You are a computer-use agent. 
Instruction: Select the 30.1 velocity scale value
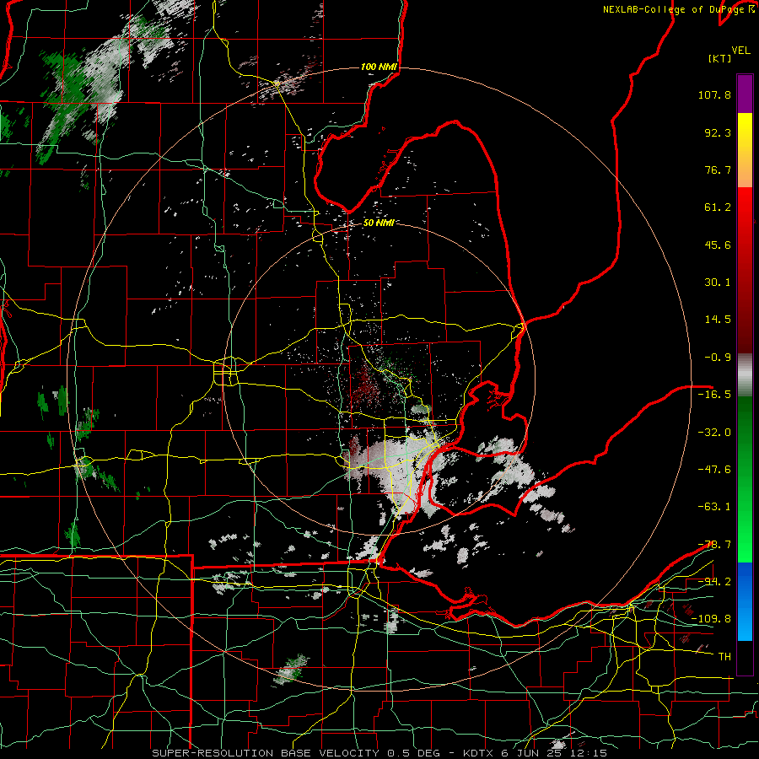click(718, 283)
